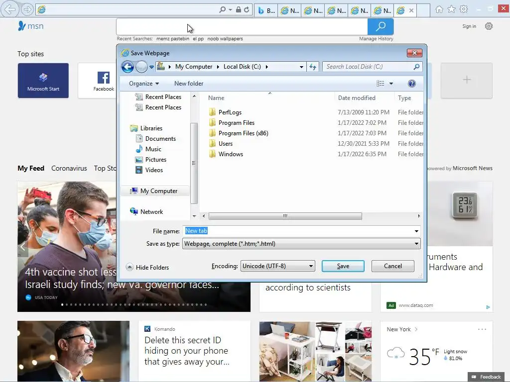Click the add top site plus tile
The image size is (510, 382).
(x=466, y=81)
